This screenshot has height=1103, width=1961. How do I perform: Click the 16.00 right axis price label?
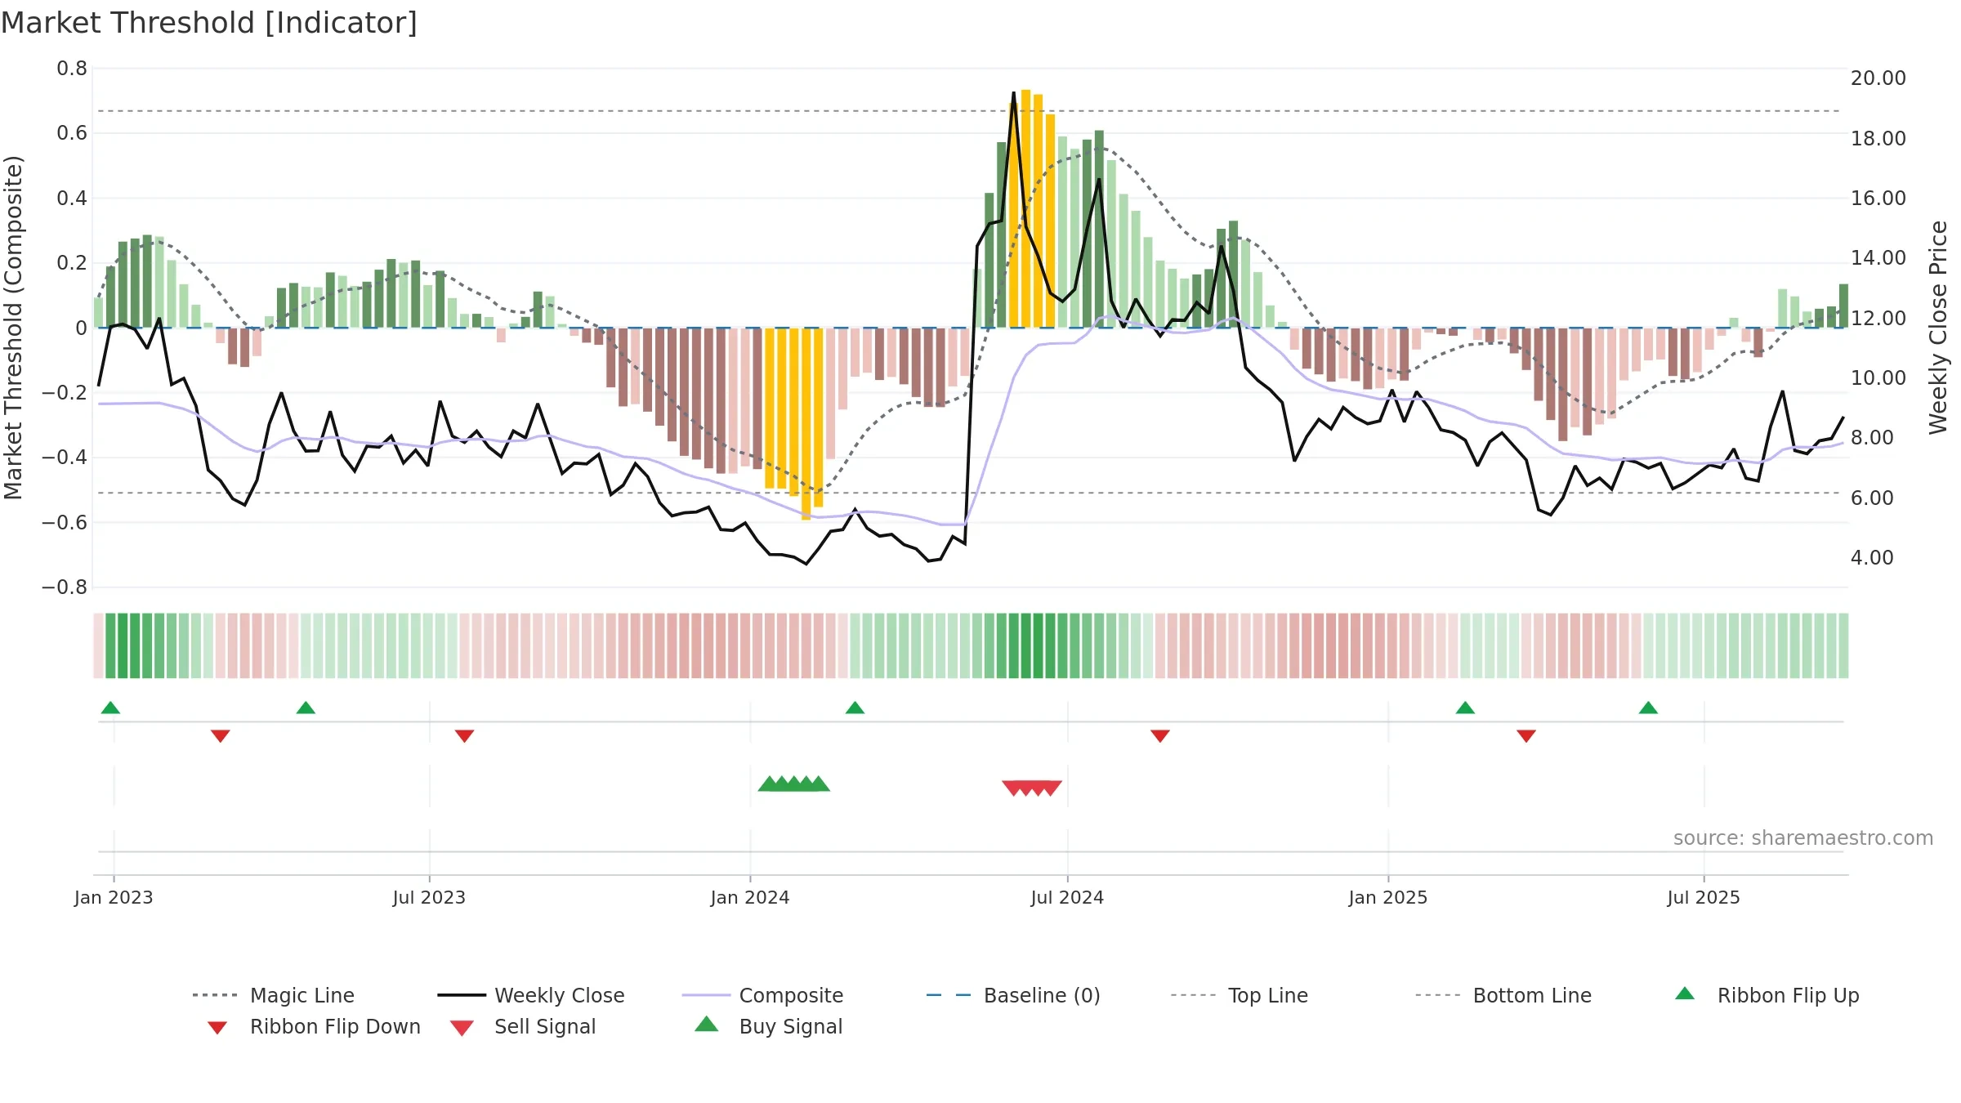[1878, 199]
